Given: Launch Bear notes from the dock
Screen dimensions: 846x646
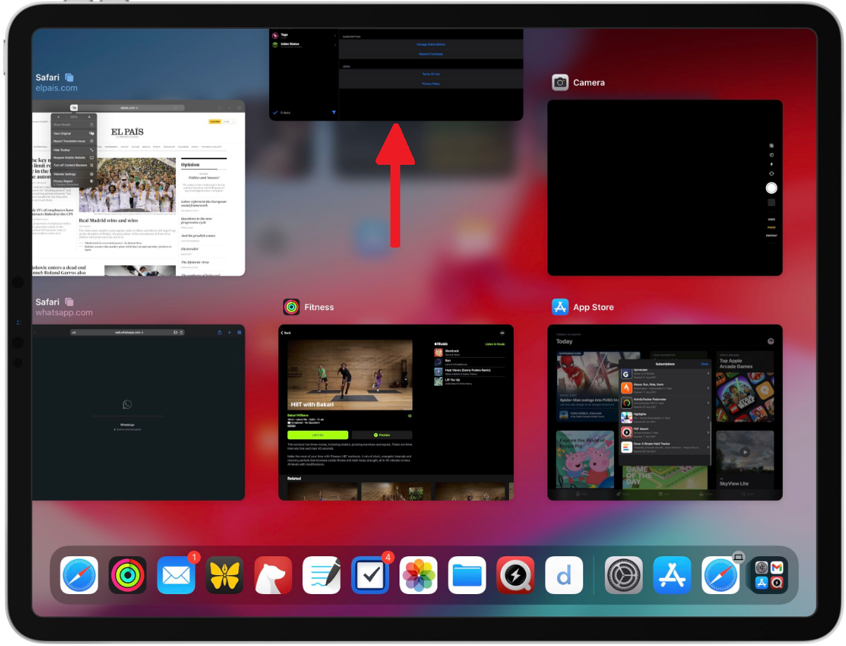Looking at the screenshot, I should pyautogui.click(x=273, y=574).
